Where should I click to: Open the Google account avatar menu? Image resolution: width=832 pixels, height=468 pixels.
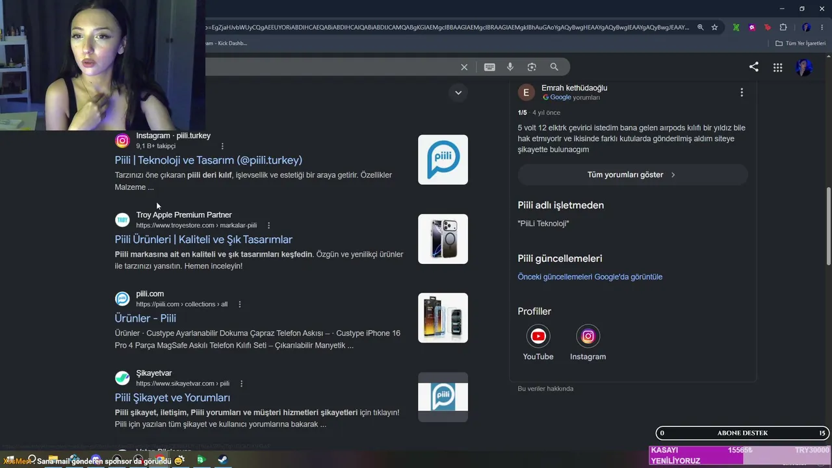(804, 67)
